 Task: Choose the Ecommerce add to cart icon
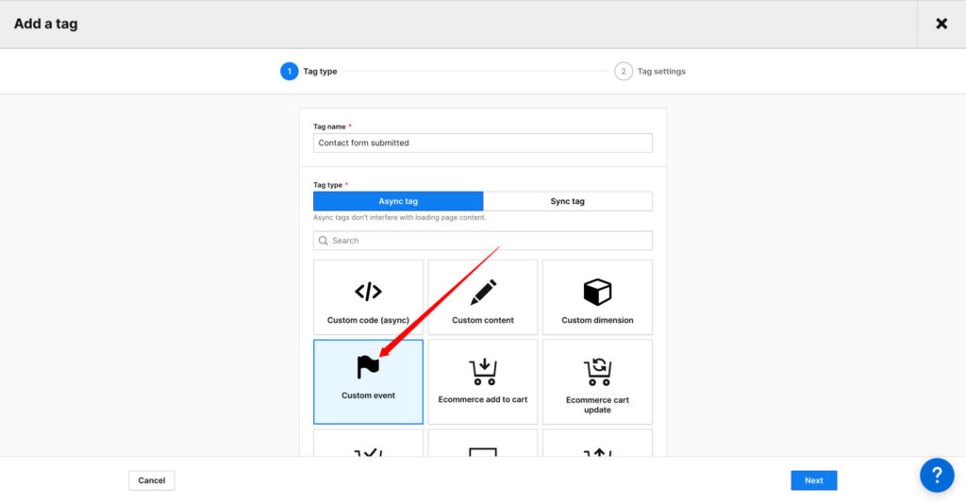483,372
